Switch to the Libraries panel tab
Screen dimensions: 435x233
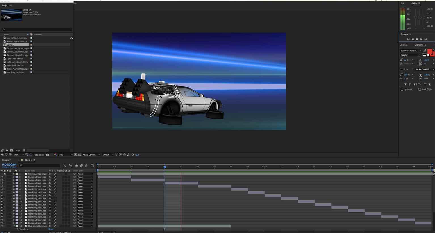404,45
